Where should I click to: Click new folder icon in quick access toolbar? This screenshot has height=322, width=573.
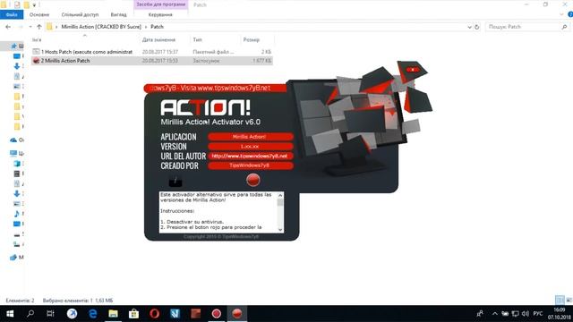(x=27, y=4)
